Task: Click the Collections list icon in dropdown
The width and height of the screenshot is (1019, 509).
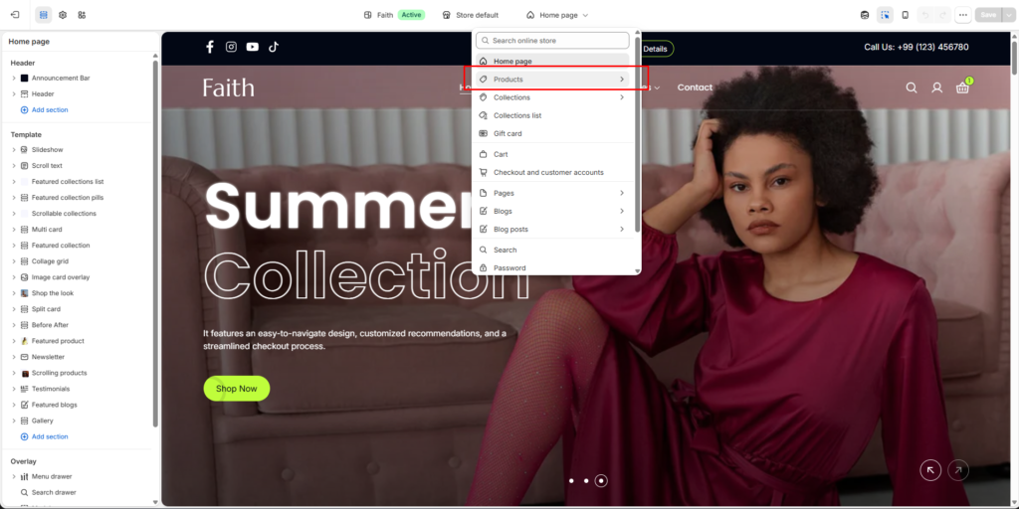Action: click(483, 115)
